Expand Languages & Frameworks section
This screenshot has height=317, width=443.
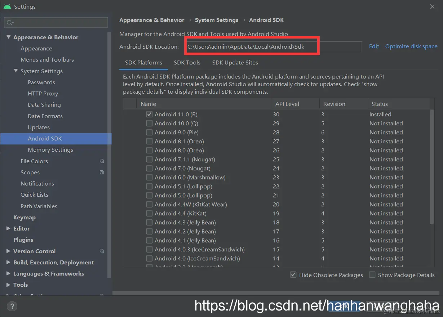point(9,273)
